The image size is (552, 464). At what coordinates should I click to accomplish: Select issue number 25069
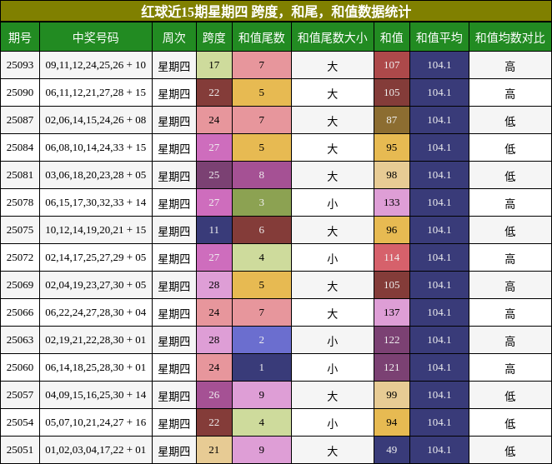click(20, 285)
